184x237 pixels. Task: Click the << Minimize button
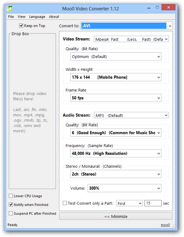coord(116,216)
